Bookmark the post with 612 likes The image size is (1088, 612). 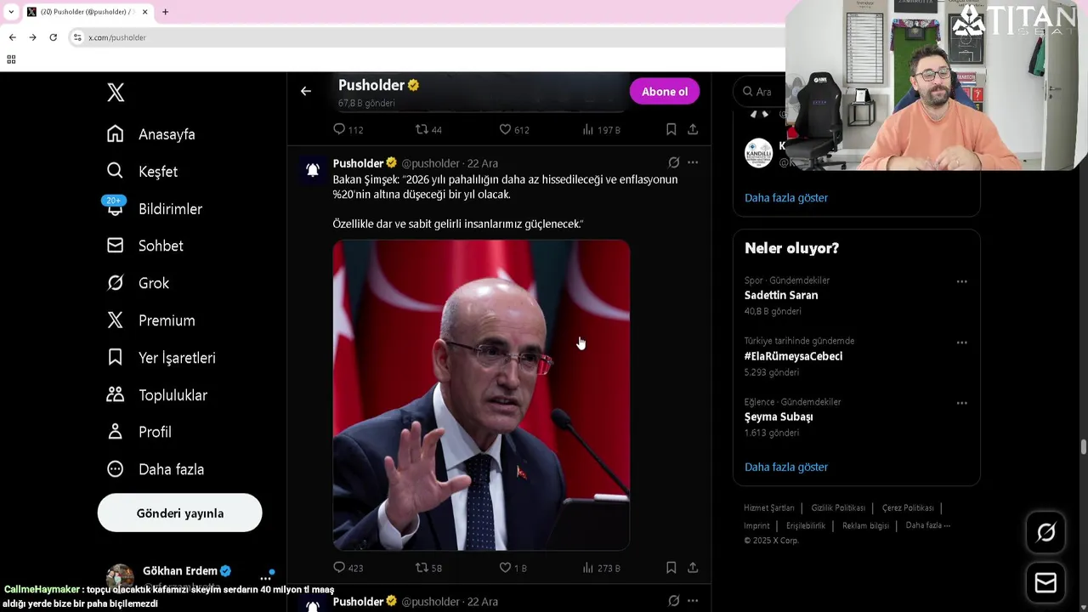[x=671, y=129]
